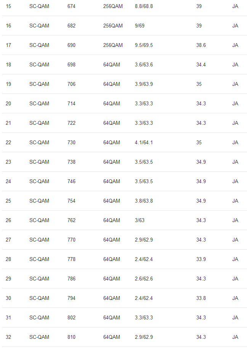This screenshot has height=348, width=247.
Task: Click the 3.8/63.8 power value
Action: coord(144,201)
